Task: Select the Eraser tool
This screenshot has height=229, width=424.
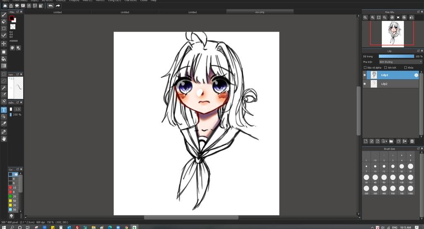Action: click(x=4, y=21)
